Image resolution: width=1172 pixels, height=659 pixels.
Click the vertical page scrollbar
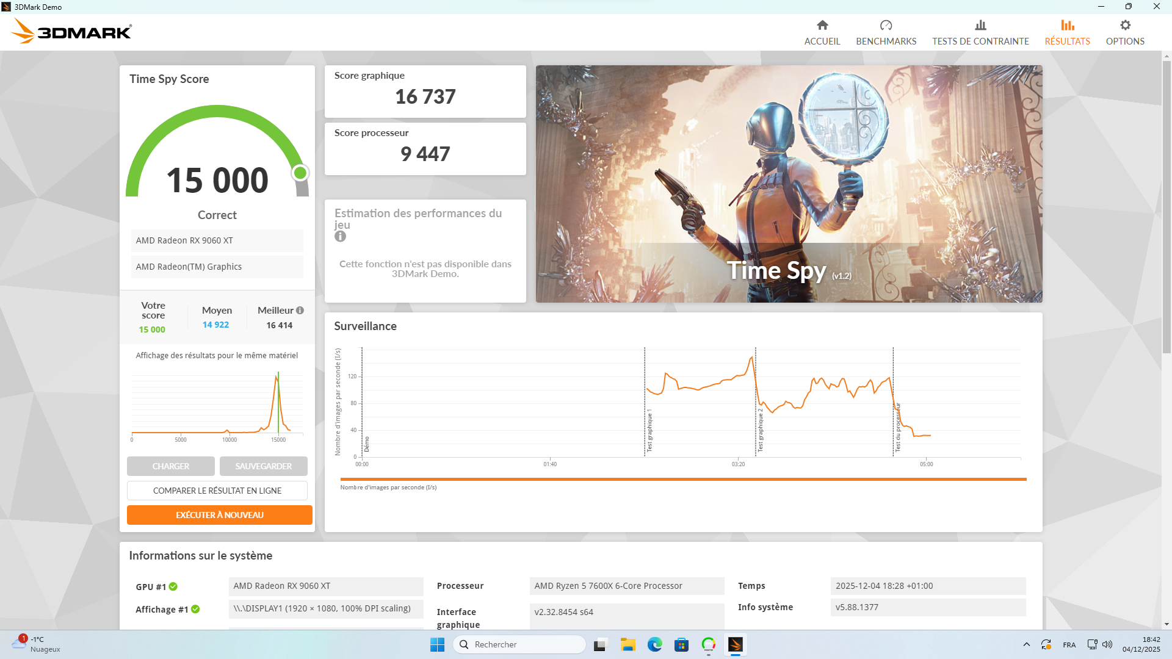point(1167,207)
